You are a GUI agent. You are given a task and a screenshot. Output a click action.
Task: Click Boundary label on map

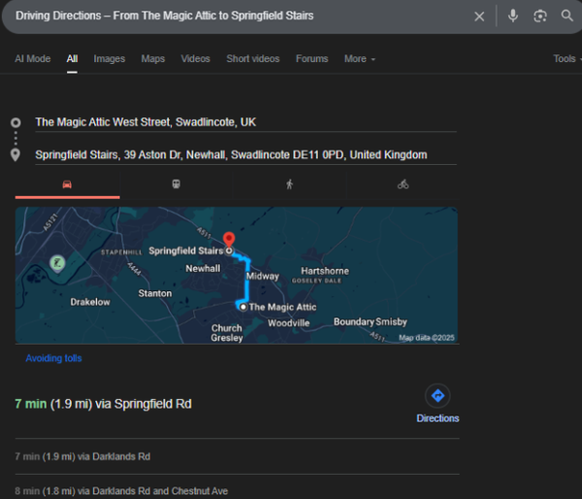tap(353, 321)
